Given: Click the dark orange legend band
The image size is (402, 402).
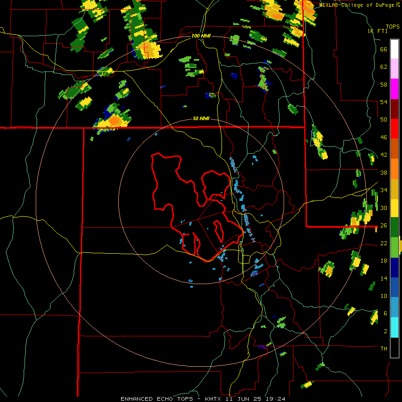Looking at the screenshot, I should click(394, 149).
